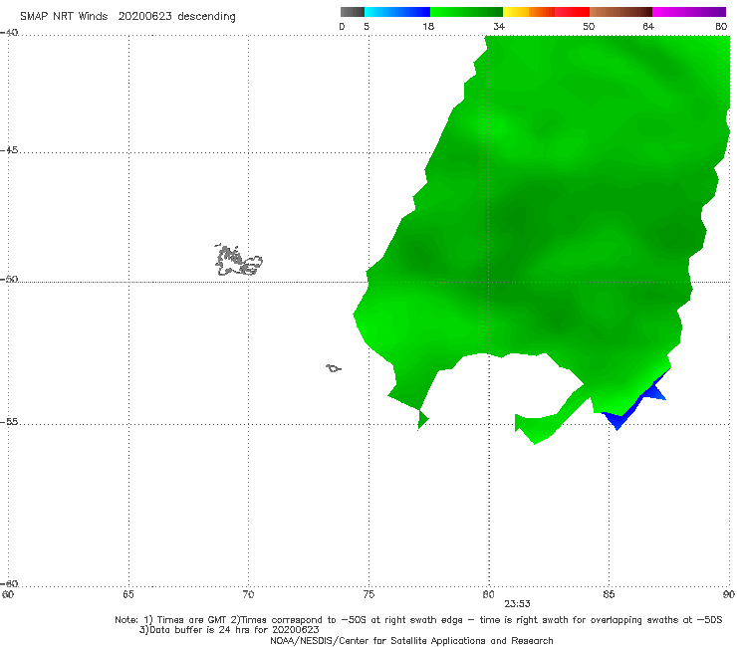The height and width of the screenshot is (647, 737).
Task: Click the note line starting "Note: 1) Times are GMT"
Action: tap(418, 620)
